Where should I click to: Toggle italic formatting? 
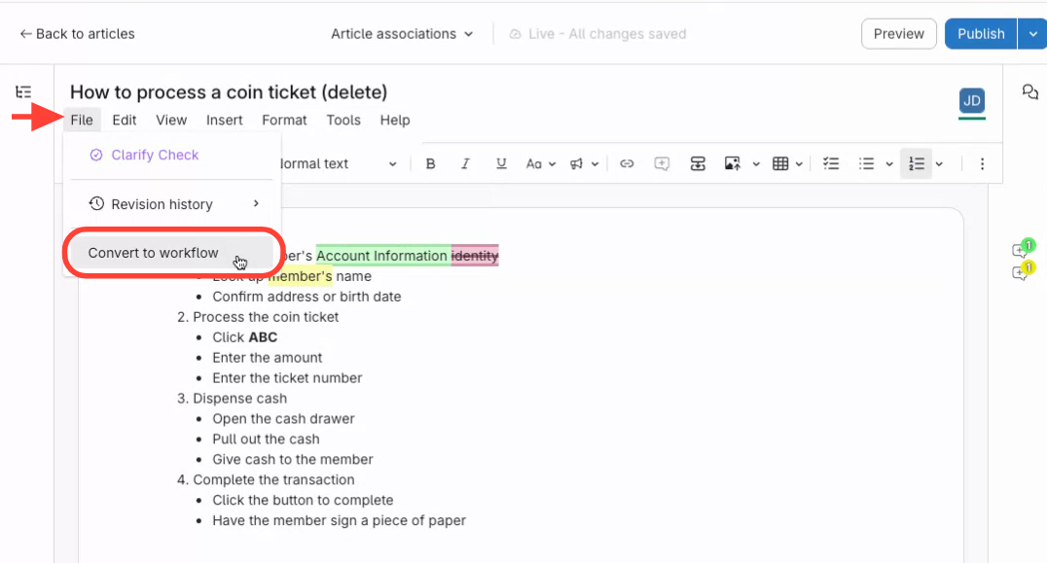465,164
